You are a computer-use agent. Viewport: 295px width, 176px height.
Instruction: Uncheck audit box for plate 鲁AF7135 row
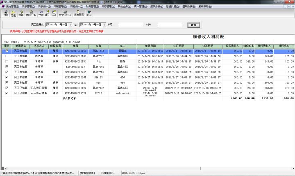tap(7, 88)
